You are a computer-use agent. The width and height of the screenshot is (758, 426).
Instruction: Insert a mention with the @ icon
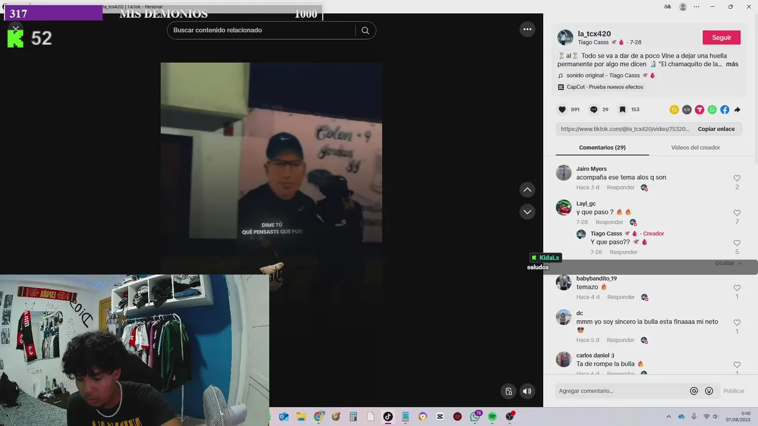pyautogui.click(x=694, y=391)
